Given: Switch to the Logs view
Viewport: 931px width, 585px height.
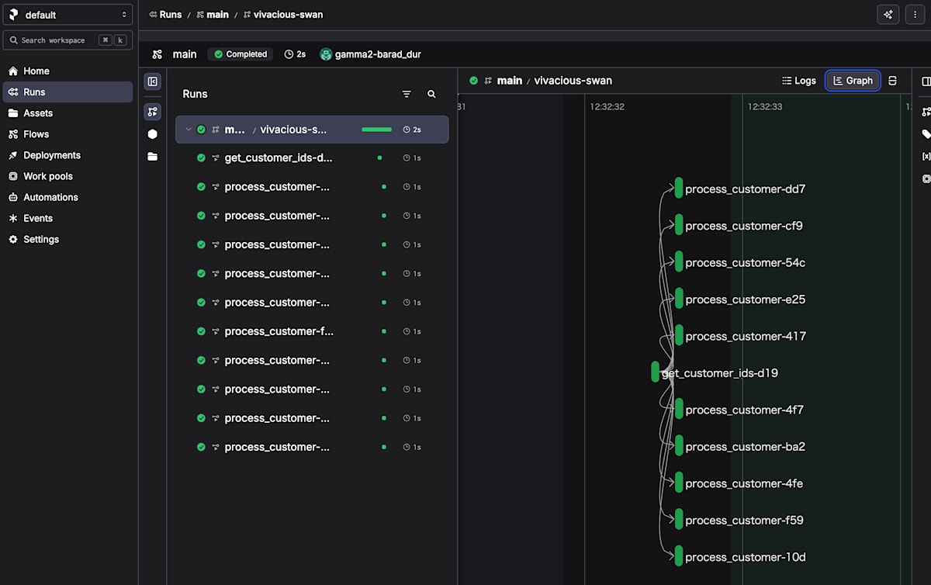Looking at the screenshot, I should pos(798,81).
